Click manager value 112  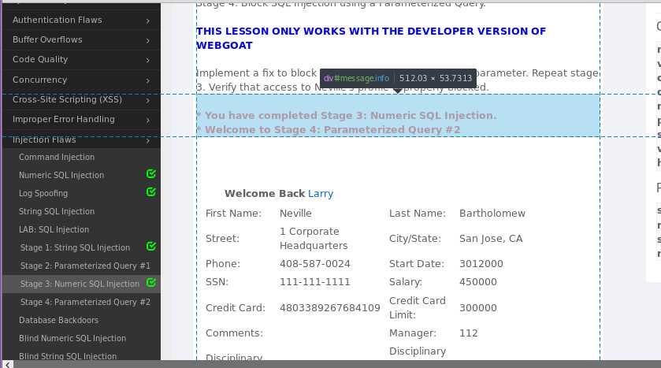[x=468, y=333]
